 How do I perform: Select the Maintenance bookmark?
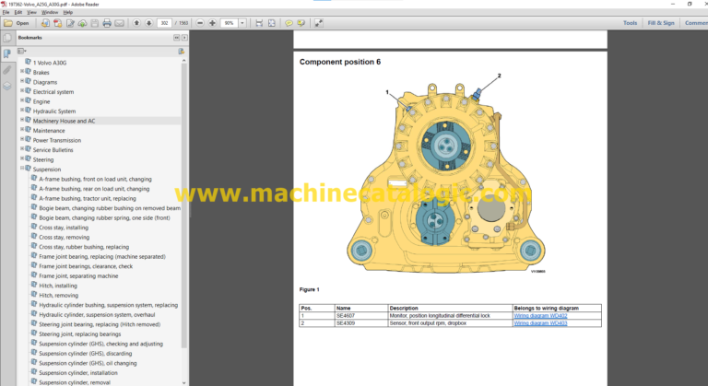pyautogui.click(x=49, y=131)
